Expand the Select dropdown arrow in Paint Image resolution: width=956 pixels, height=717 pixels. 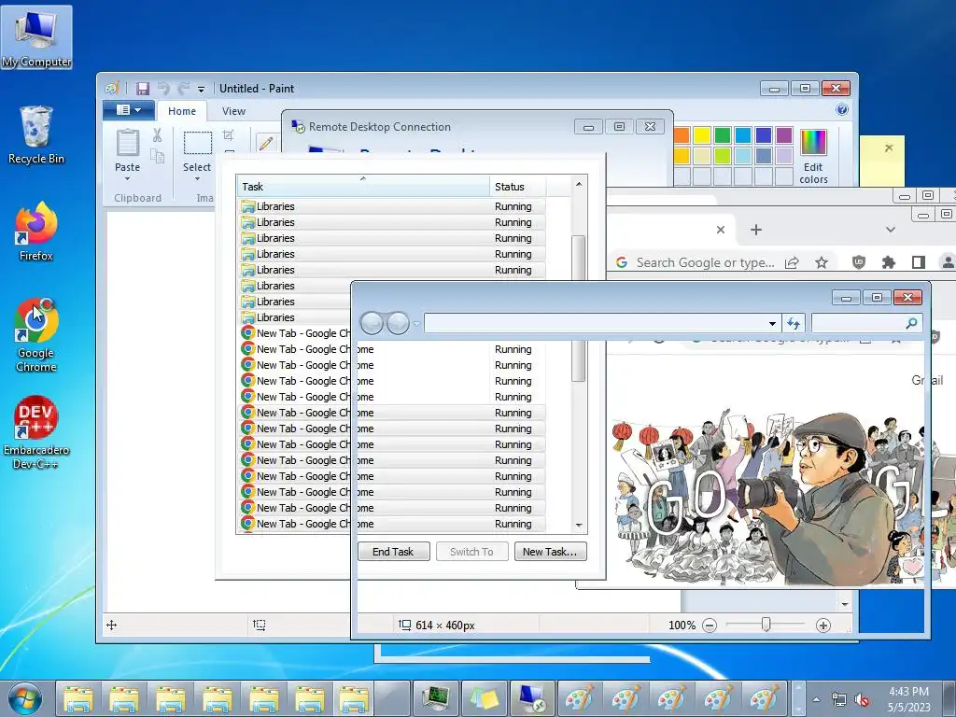click(x=198, y=178)
